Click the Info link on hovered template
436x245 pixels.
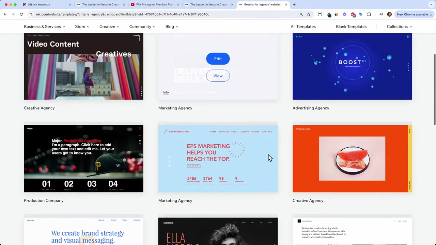[x=166, y=92]
